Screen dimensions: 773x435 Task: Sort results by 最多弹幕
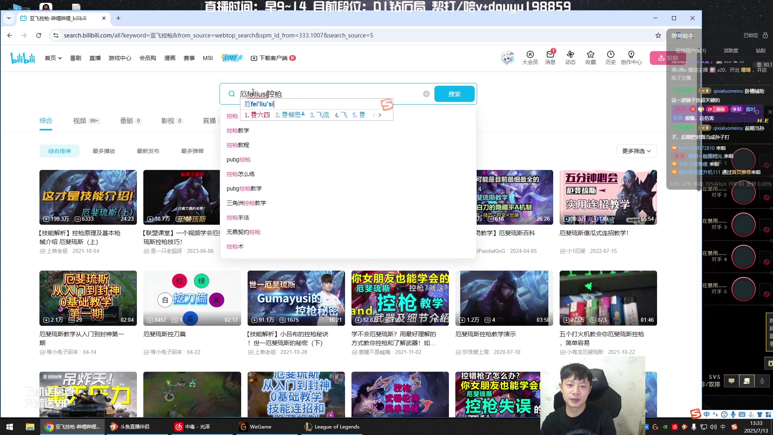point(192,151)
